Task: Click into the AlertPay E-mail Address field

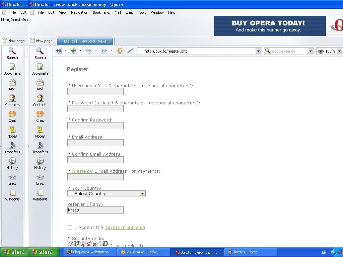Action: [x=95, y=177]
